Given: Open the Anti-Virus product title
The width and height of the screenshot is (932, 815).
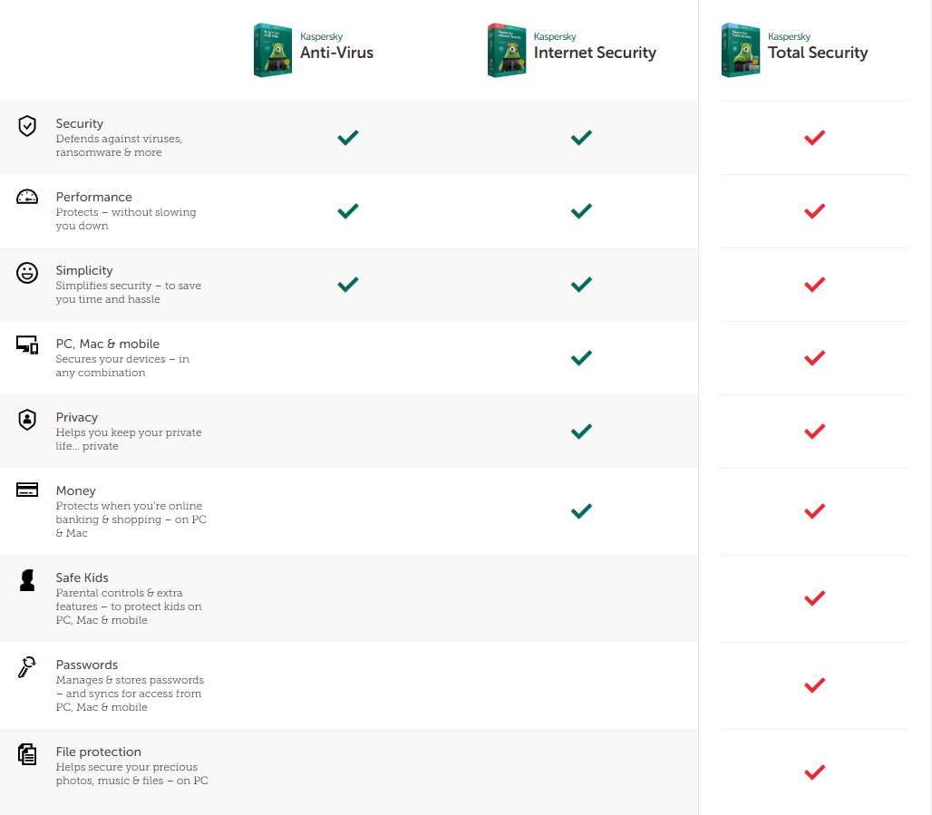Looking at the screenshot, I should [x=336, y=53].
